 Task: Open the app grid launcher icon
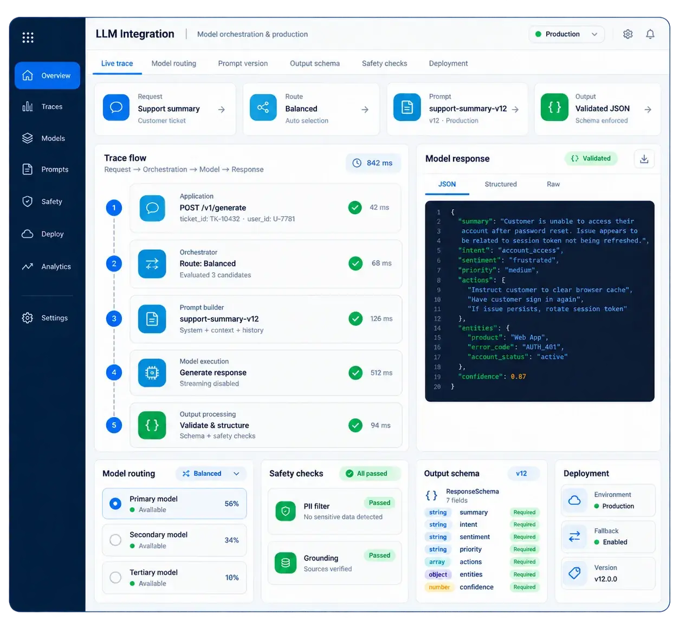pos(28,37)
